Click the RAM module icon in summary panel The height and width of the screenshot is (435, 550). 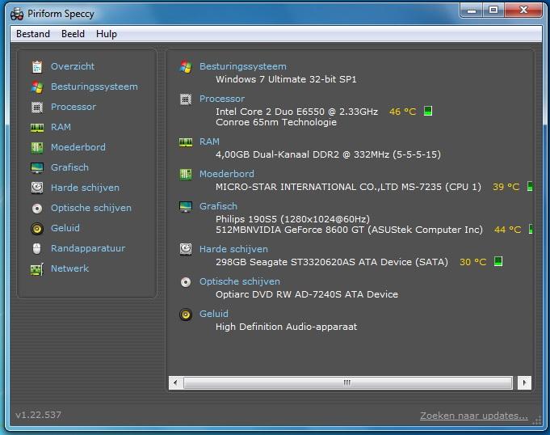186,142
